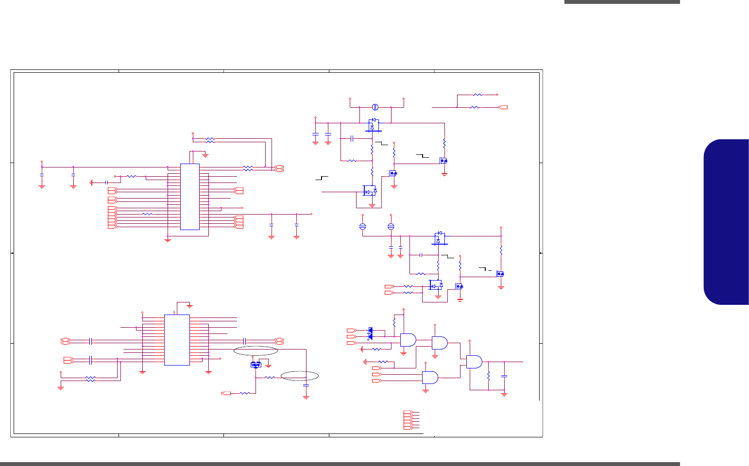The width and height of the screenshot is (749, 466).
Task: Click the lower ellipse annotation above the capacitor
Action: [299, 376]
